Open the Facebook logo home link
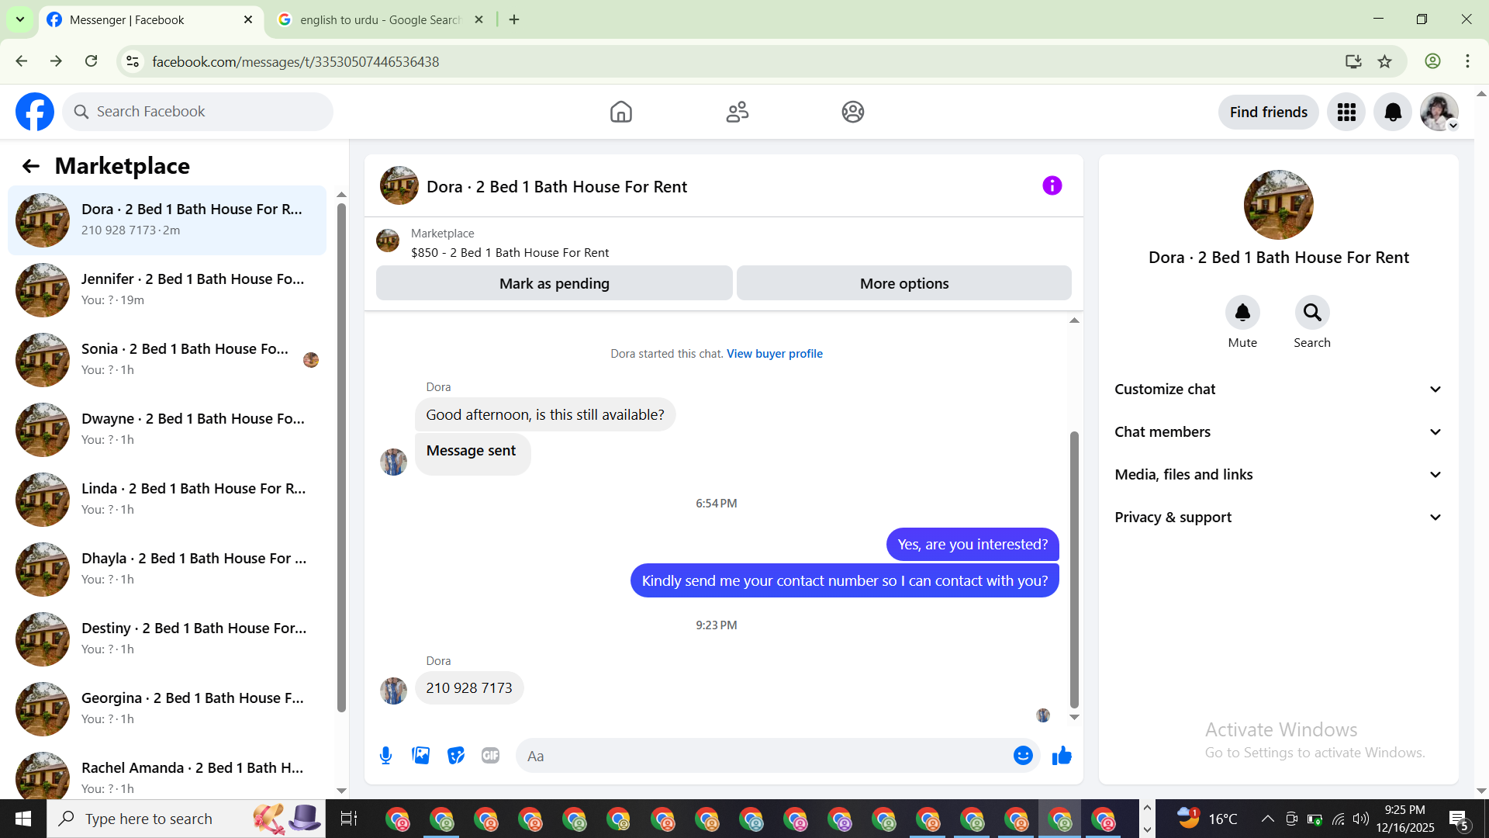 pyautogui.click(x=35, y=112)
